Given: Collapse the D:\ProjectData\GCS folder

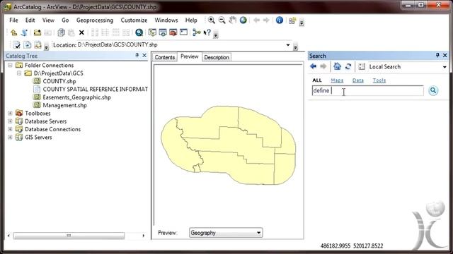Looking at the screenshot, I should [19, 73].
